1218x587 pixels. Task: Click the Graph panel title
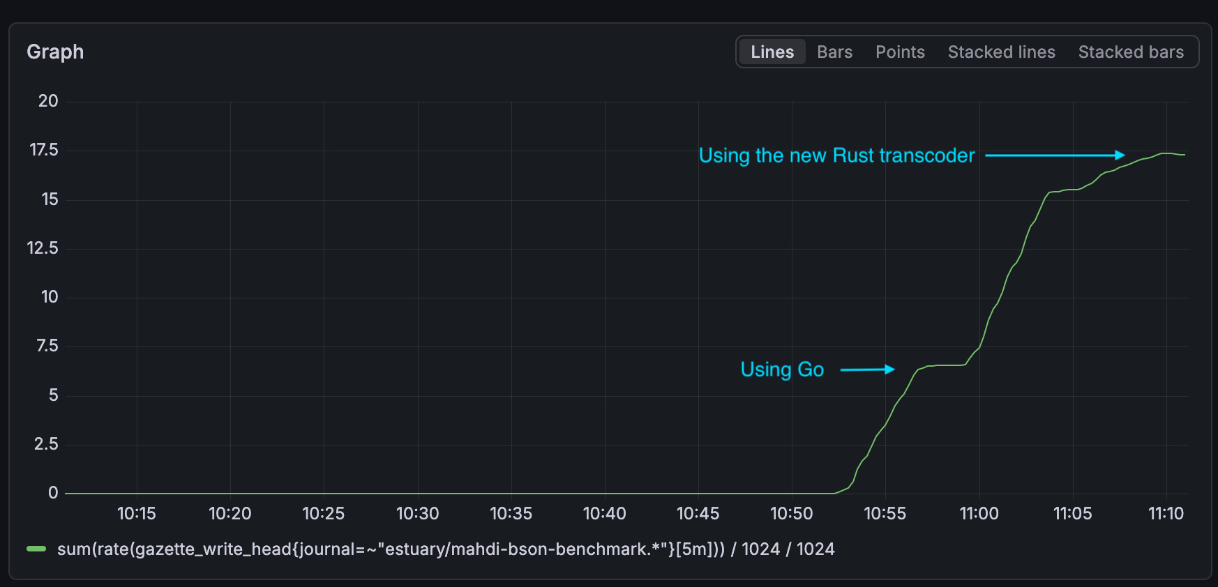point(55,52)
